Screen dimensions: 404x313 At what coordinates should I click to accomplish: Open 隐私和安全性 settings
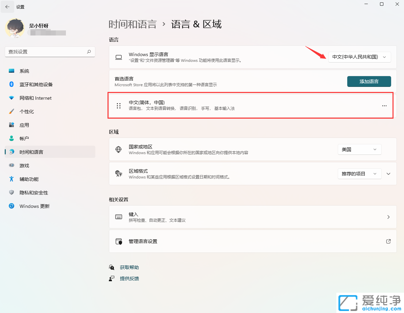click(50, 193)
